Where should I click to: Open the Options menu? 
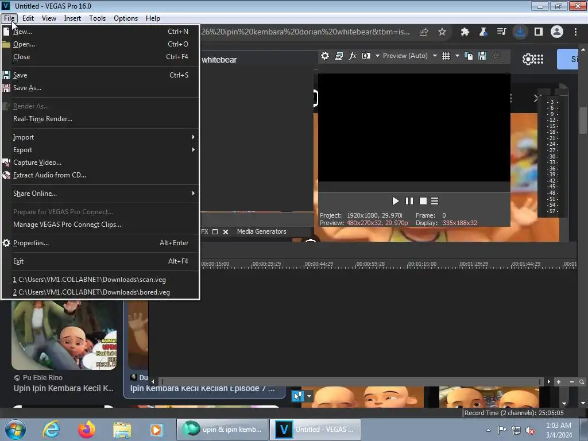coord(126,18)
